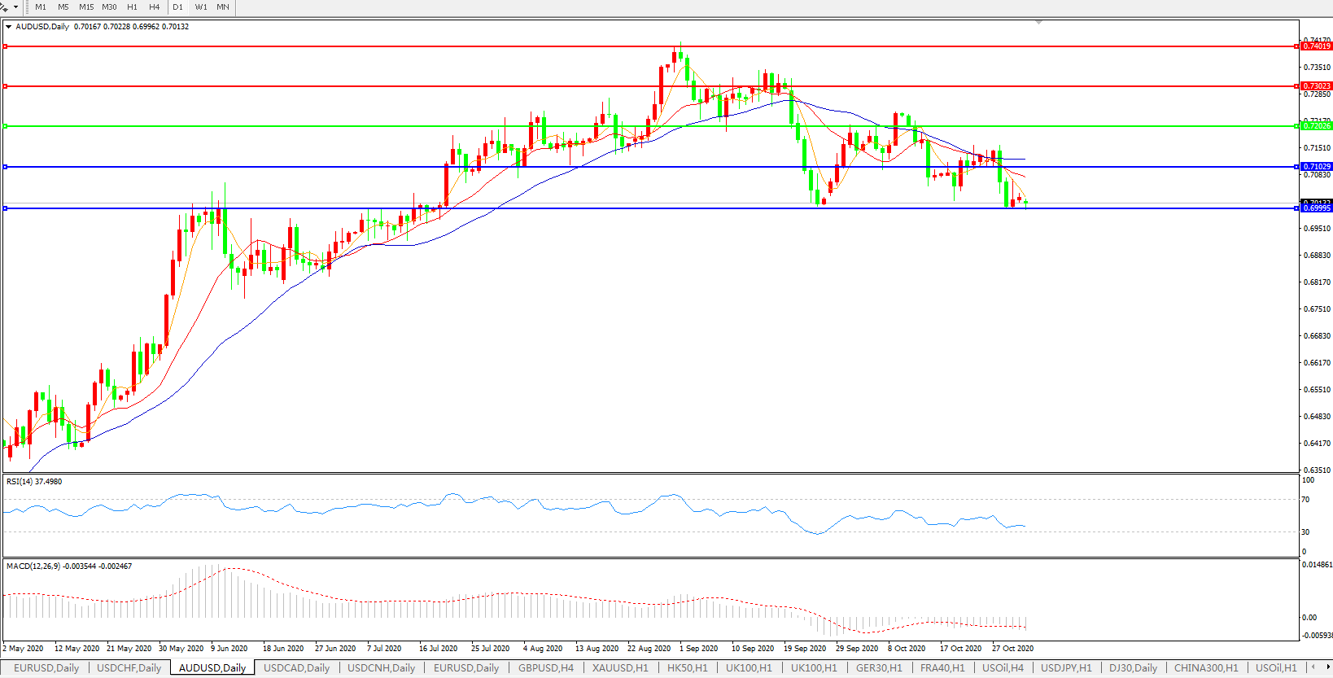Click the chart shift triangle marker at top
This screenshot has height=678, width=1333.
pyautogui.click(x=1038, y=22)
